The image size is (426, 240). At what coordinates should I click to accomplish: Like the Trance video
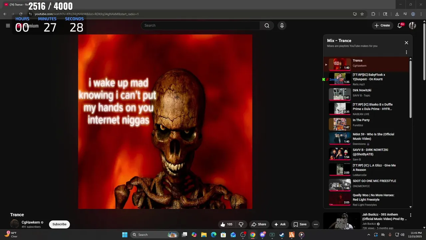click(x=226, y=224)
